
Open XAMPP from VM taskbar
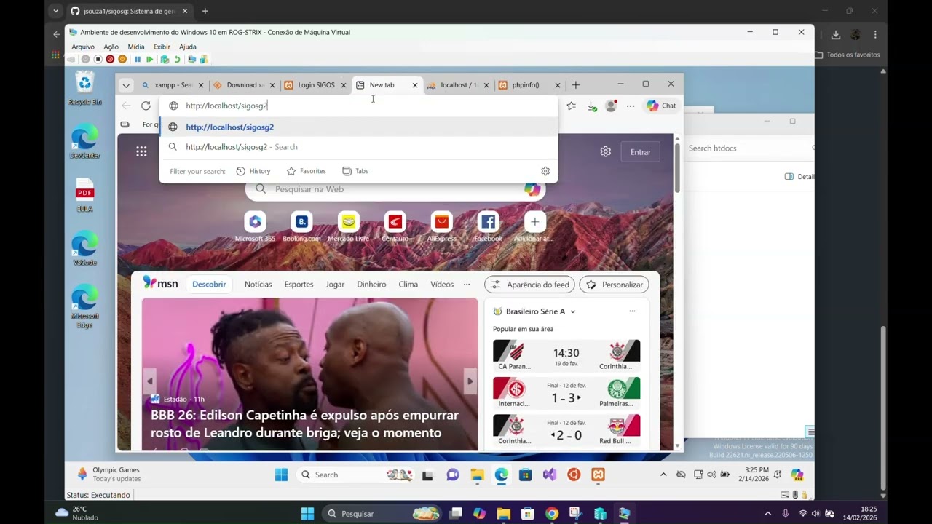click(x=598, y=475)
